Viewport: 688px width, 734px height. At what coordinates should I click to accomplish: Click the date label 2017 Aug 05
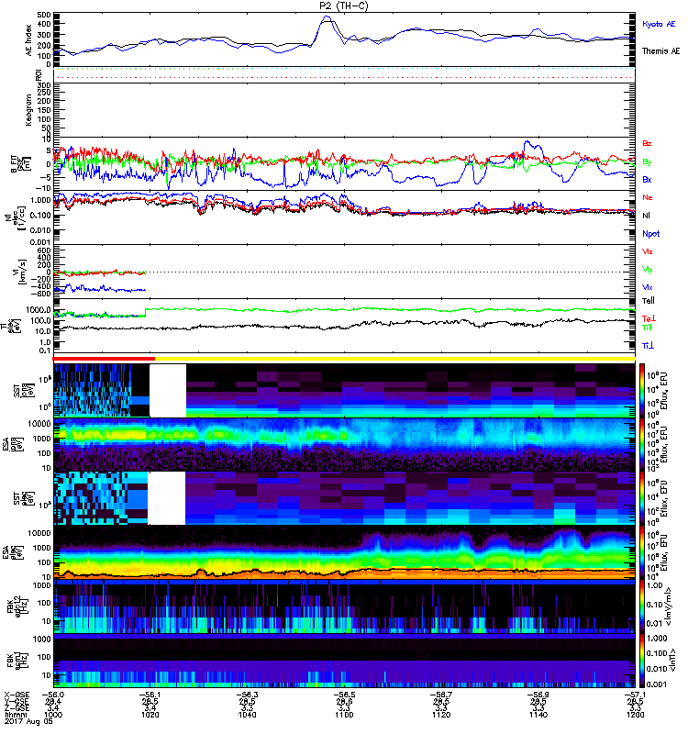coord(28,721)
